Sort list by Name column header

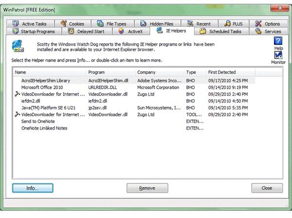coord(49,72)
